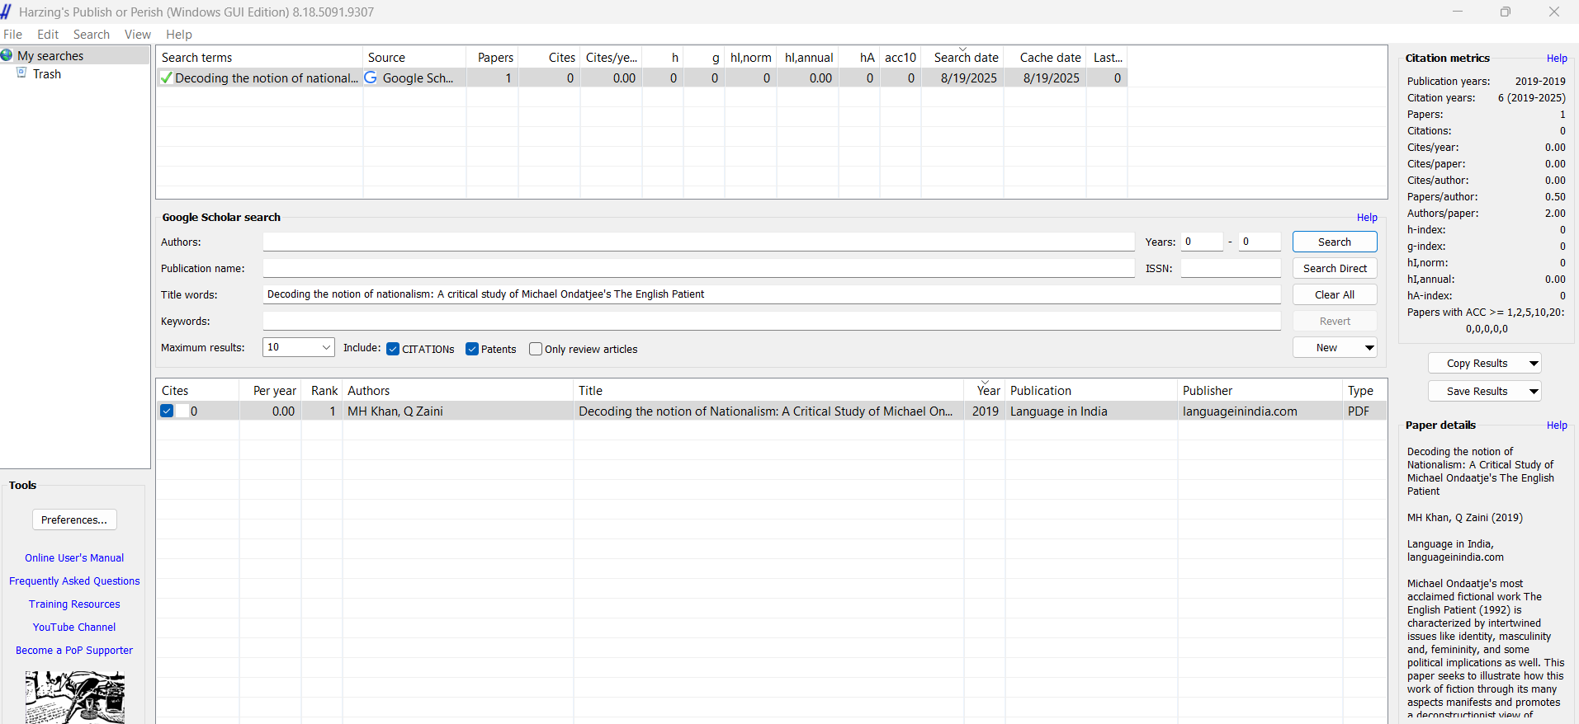Sort searches by Search date column
Viewport: 1579px width, 724px height.
(962, 57)
